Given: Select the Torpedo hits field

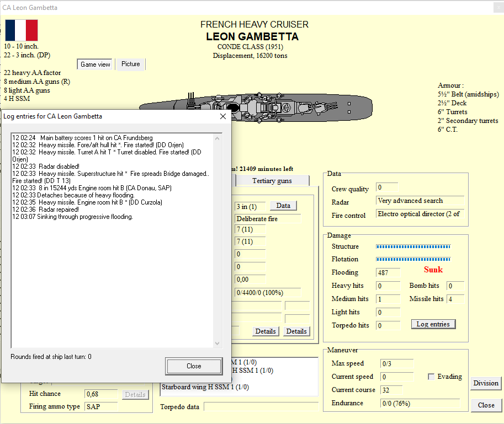Looking at the screenshot, I should pyautogui.click(x=388, y=325).
